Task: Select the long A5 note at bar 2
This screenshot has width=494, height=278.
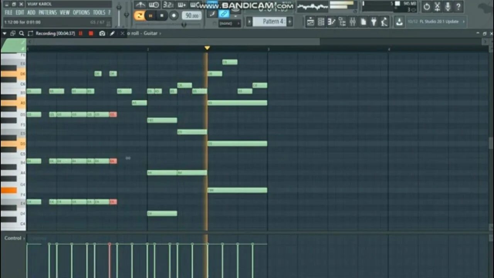Action: click(x=237, y=103)
